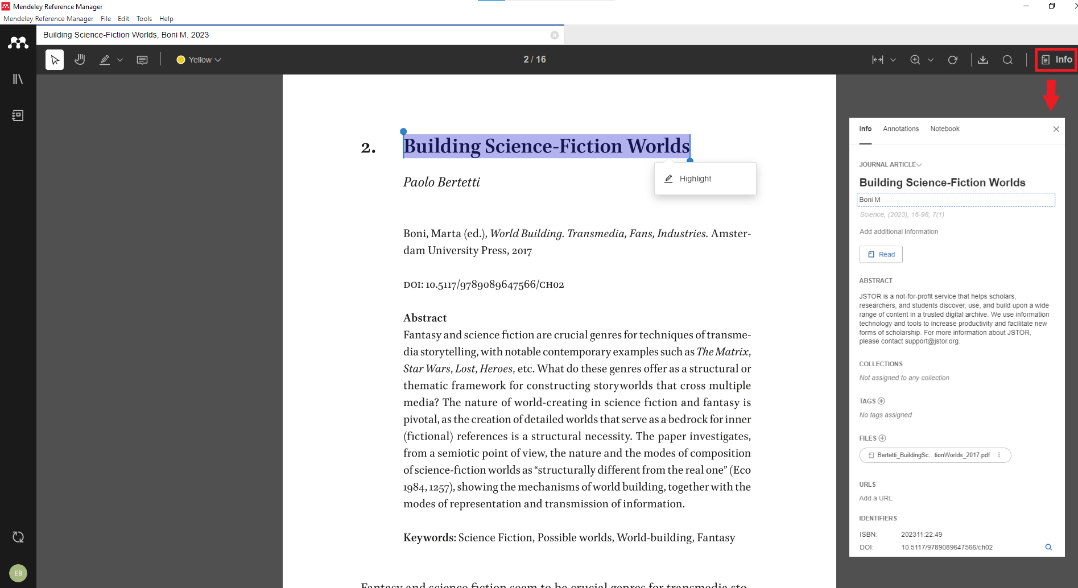
Task: Click the DOI value in identifiers
Action: pyautogui.click(x=947, y=547)
